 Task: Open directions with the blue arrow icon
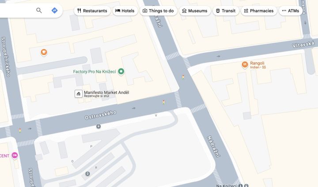(55, 10)
